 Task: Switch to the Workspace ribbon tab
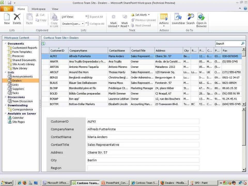point(38,9)
